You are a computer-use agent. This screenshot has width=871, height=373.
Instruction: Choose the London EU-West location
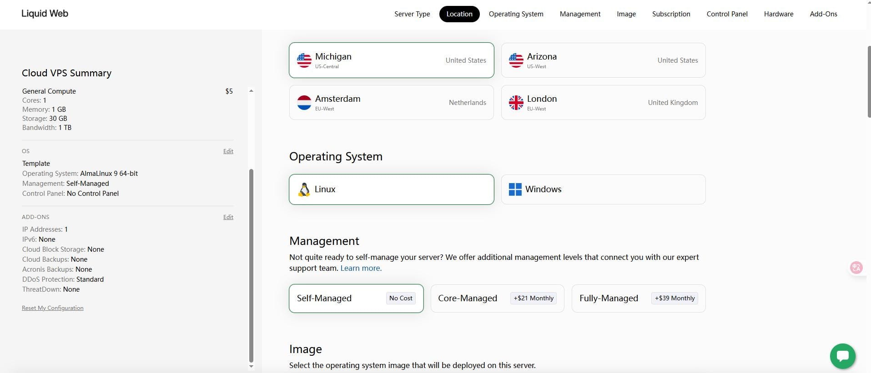603,102
